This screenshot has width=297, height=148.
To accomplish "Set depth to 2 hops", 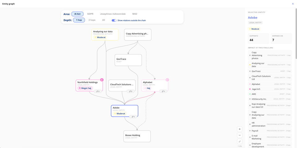I will pyautogui.click(x=92, y=20).
